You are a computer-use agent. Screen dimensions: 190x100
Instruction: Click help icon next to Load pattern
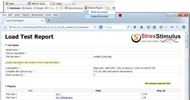20,68
